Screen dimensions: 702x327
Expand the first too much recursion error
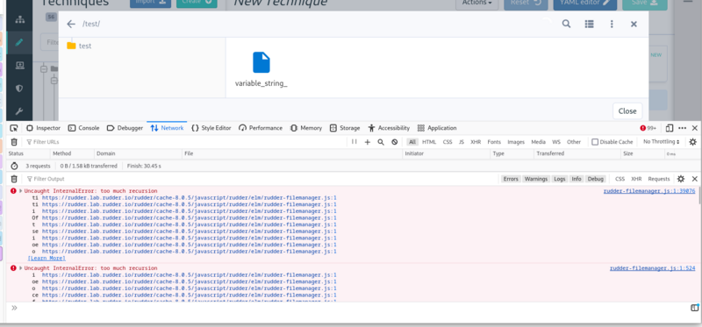click(x=20, y=191)
